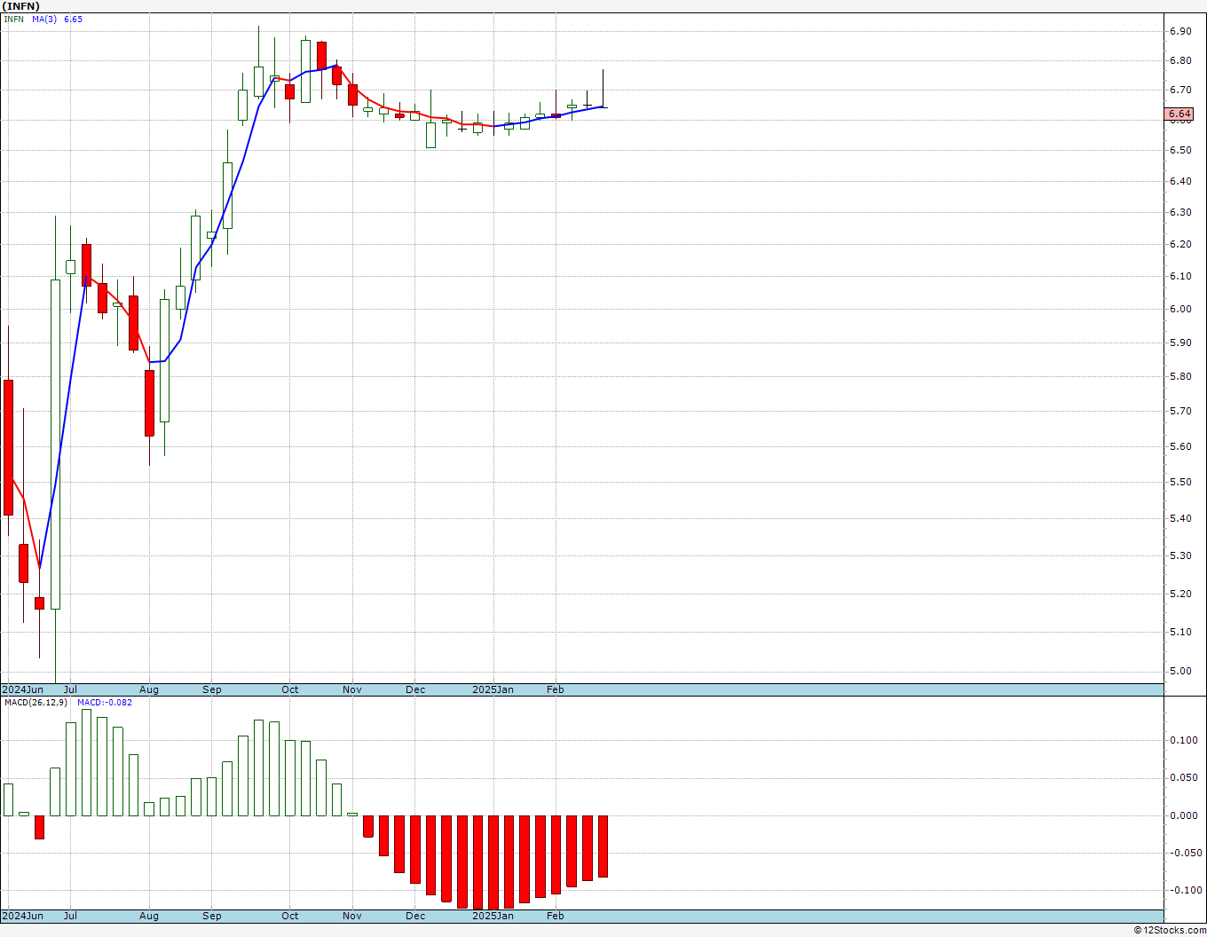Click Sep on the MACD panel time axis
The height and width of the screenshot is (937, 1207).
click(212, 916)
